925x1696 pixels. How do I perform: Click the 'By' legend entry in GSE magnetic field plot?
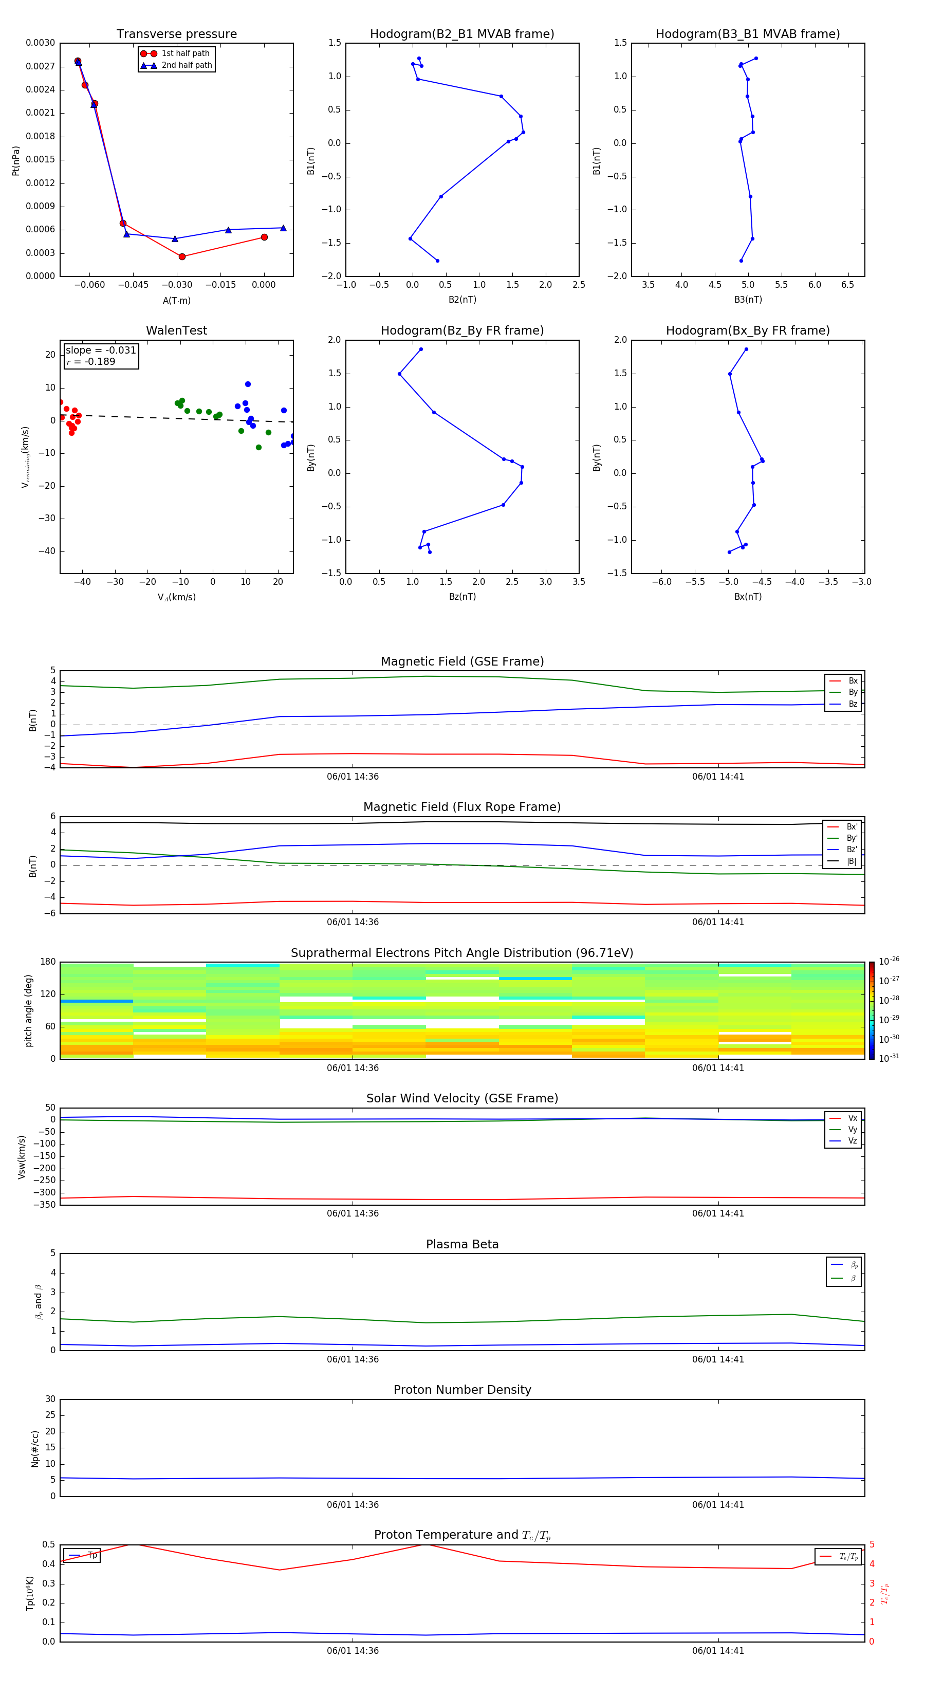(843, 693)
